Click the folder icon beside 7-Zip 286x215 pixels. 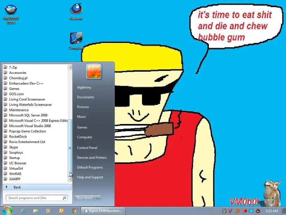(6, 67)
